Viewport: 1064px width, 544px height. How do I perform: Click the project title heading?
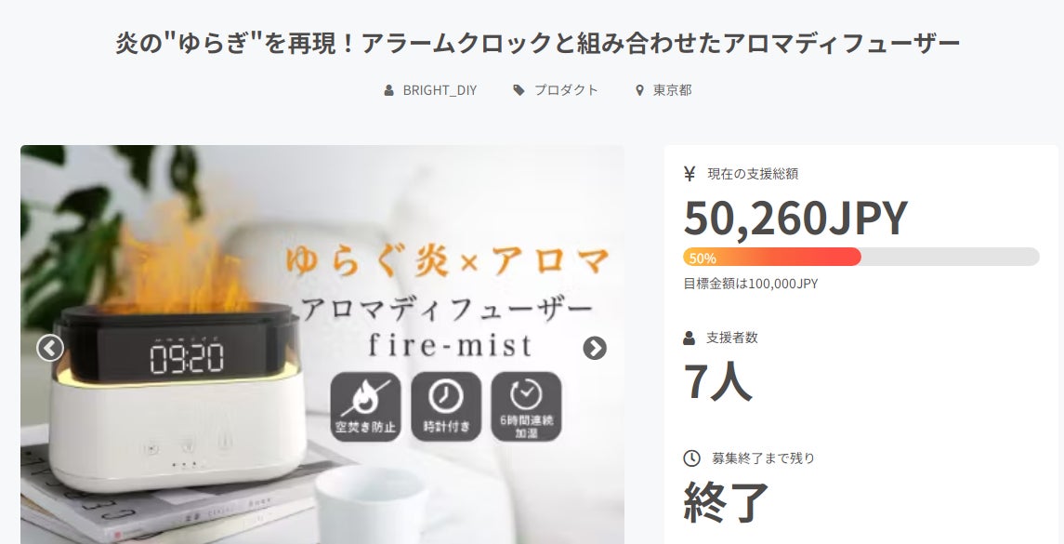point(537,44)
